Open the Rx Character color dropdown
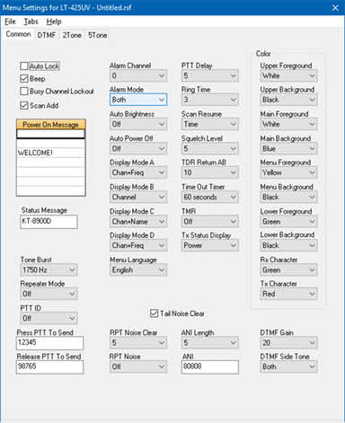Image resolution: width=345 pixels, height=423 pixels. 288,270
